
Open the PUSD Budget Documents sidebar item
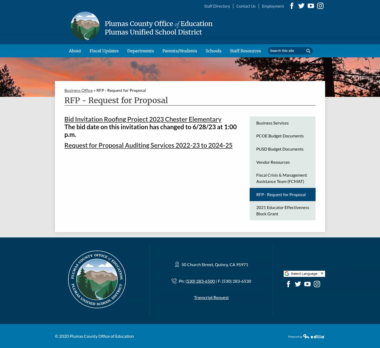[280, 149]
